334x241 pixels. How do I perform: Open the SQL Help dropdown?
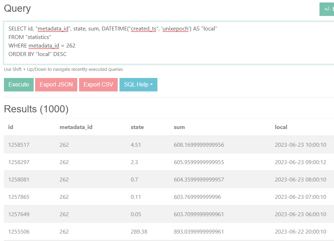point(138,84)
